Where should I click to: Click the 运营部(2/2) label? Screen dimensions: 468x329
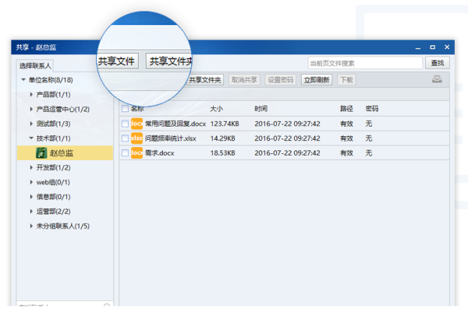(53, 211)
